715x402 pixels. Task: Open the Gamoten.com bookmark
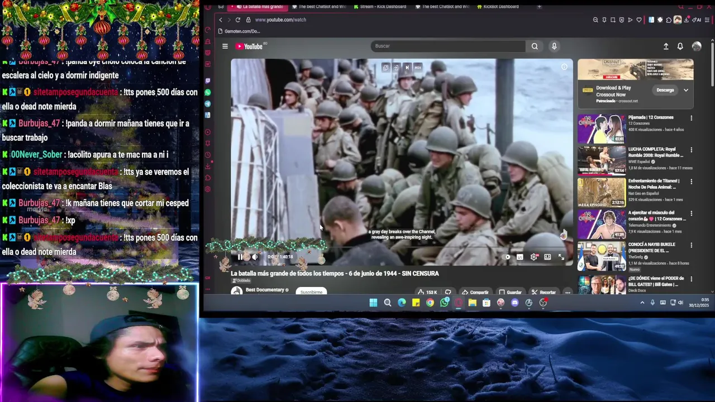239,31
